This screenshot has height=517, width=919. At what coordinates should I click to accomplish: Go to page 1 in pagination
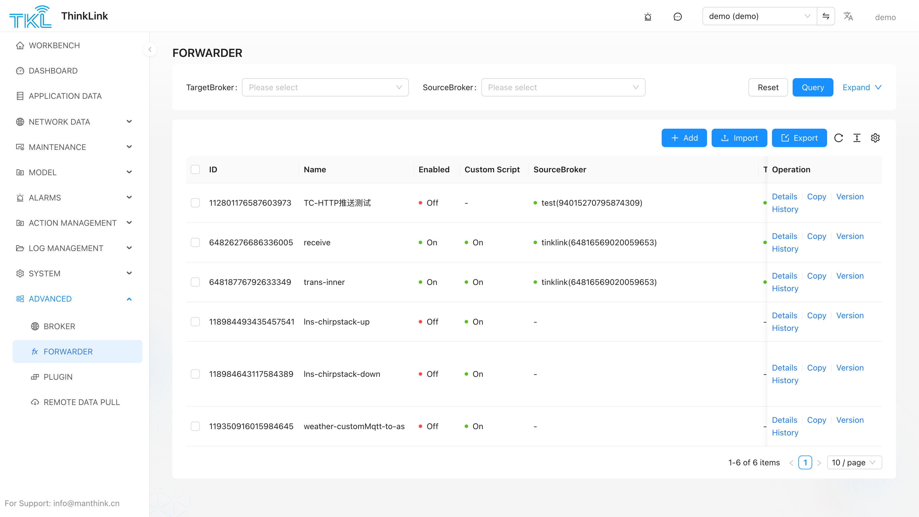[x=805, y=462]
